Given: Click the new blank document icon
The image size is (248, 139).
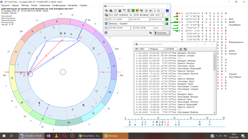Looking at the screenshot, I should (x=115, y=11).
